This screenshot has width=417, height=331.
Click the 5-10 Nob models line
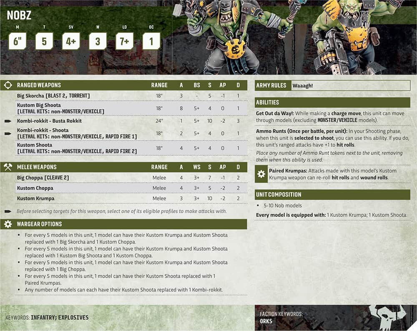(283, 205)
